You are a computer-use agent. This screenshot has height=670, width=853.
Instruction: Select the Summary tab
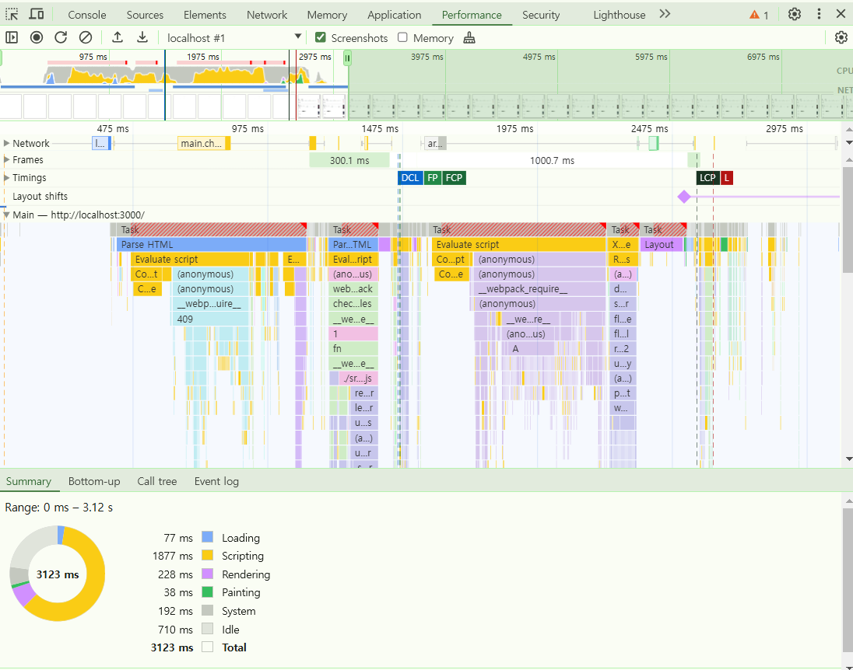coord(28,481)
